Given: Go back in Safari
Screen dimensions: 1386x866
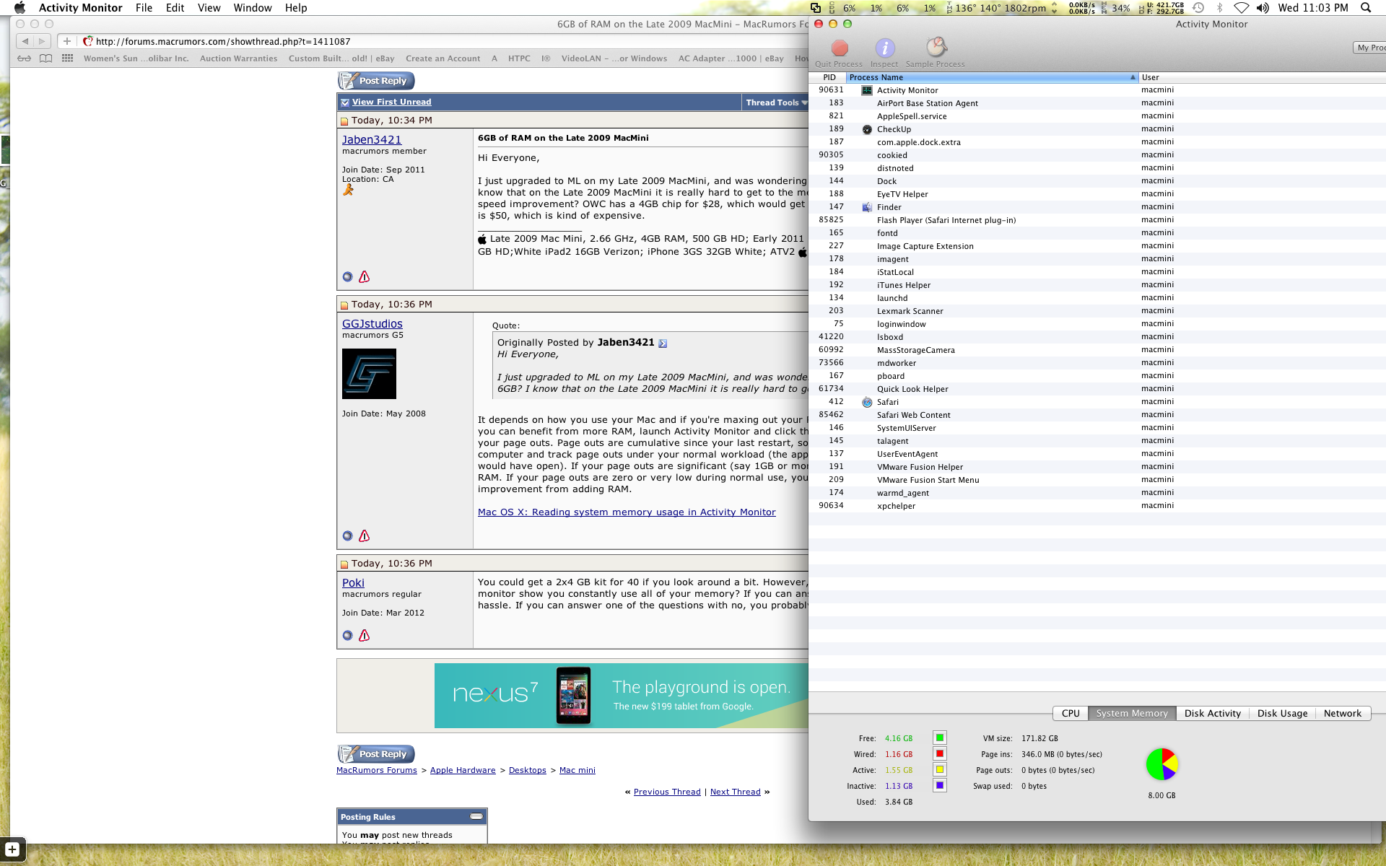Looking at the screenshot, I should pyautogui.click(x=25, y=41).
